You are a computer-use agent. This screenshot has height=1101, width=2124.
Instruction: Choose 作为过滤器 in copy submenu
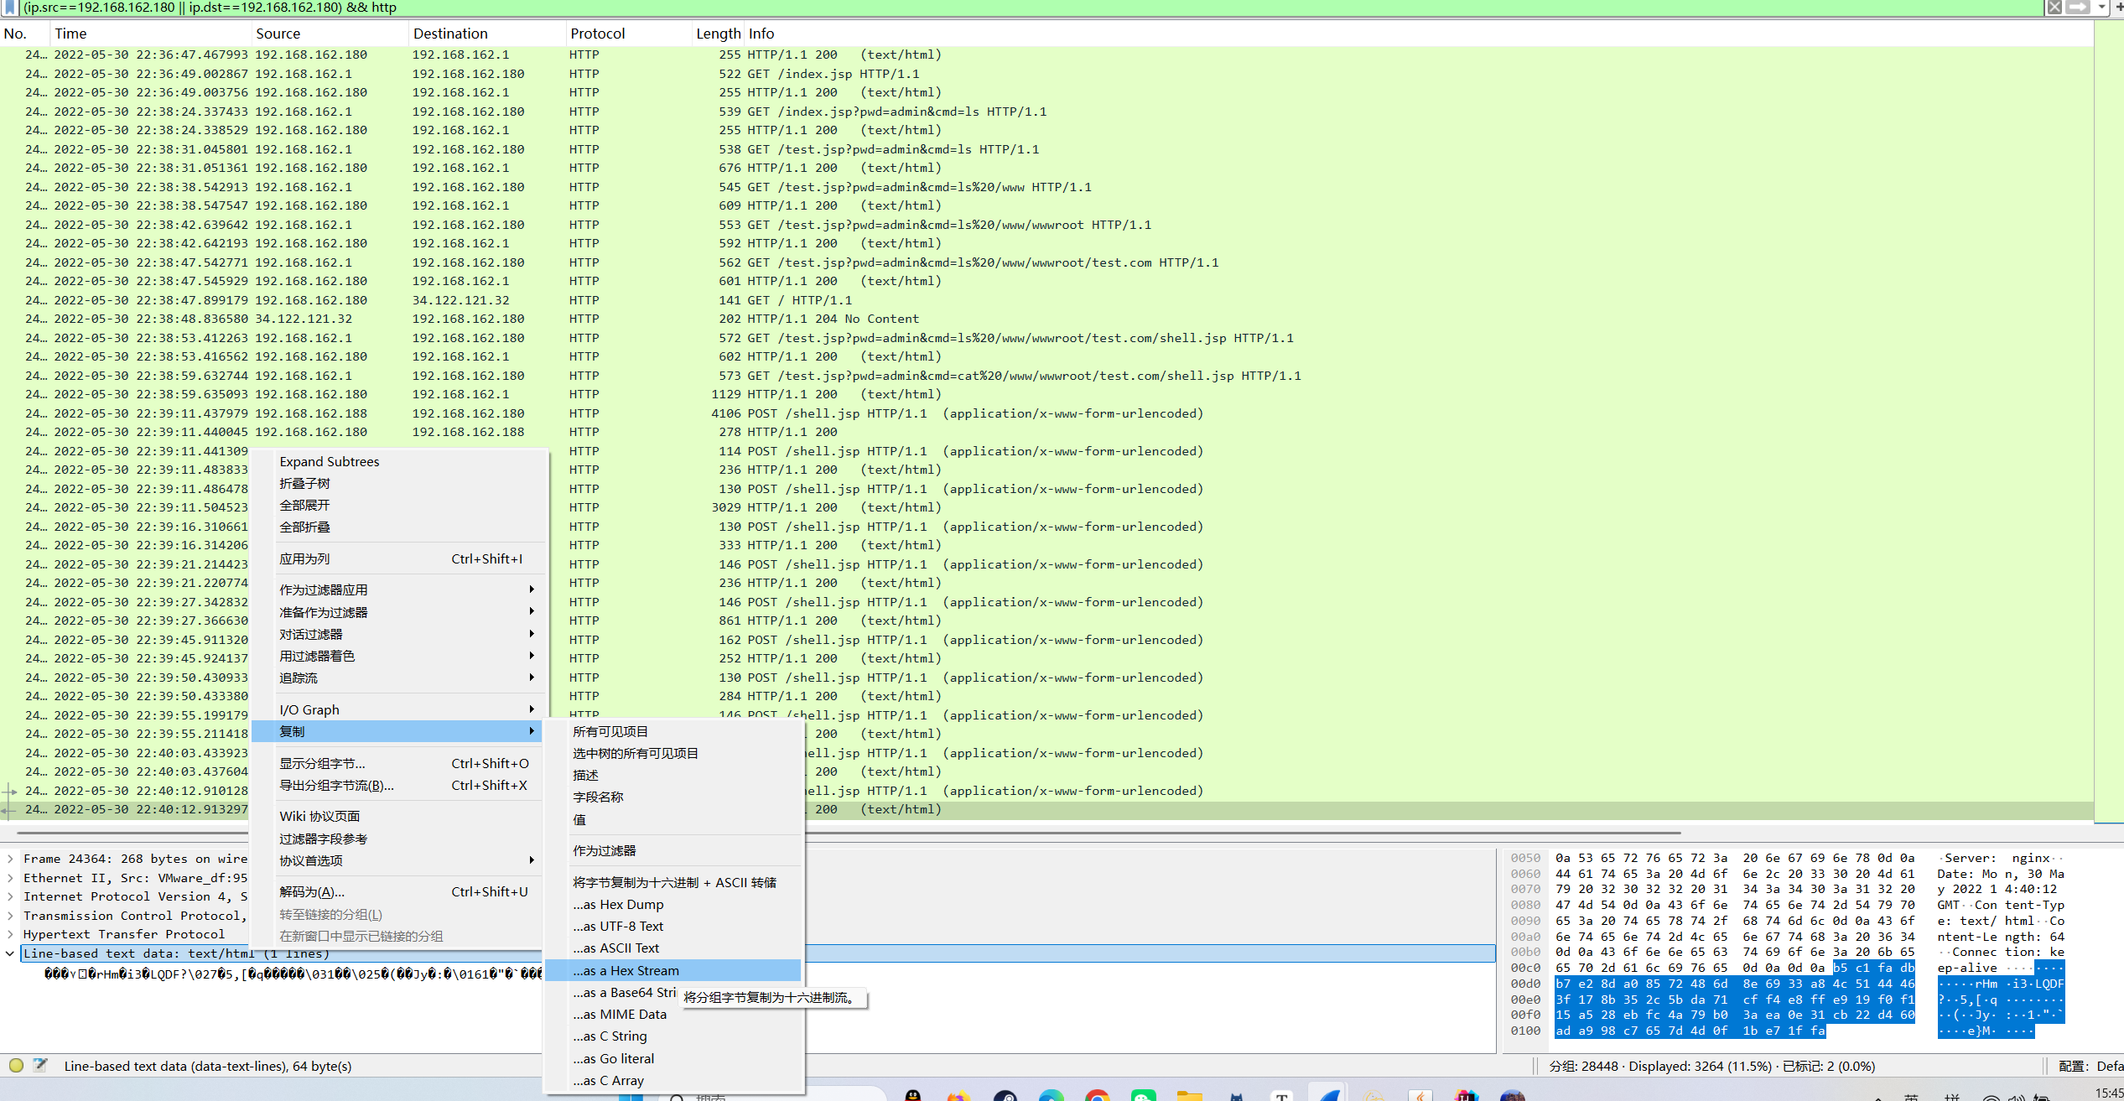pos(673,850)
